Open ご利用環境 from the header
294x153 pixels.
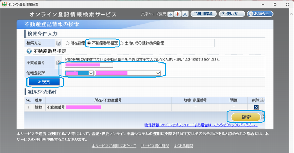(203, 14)
